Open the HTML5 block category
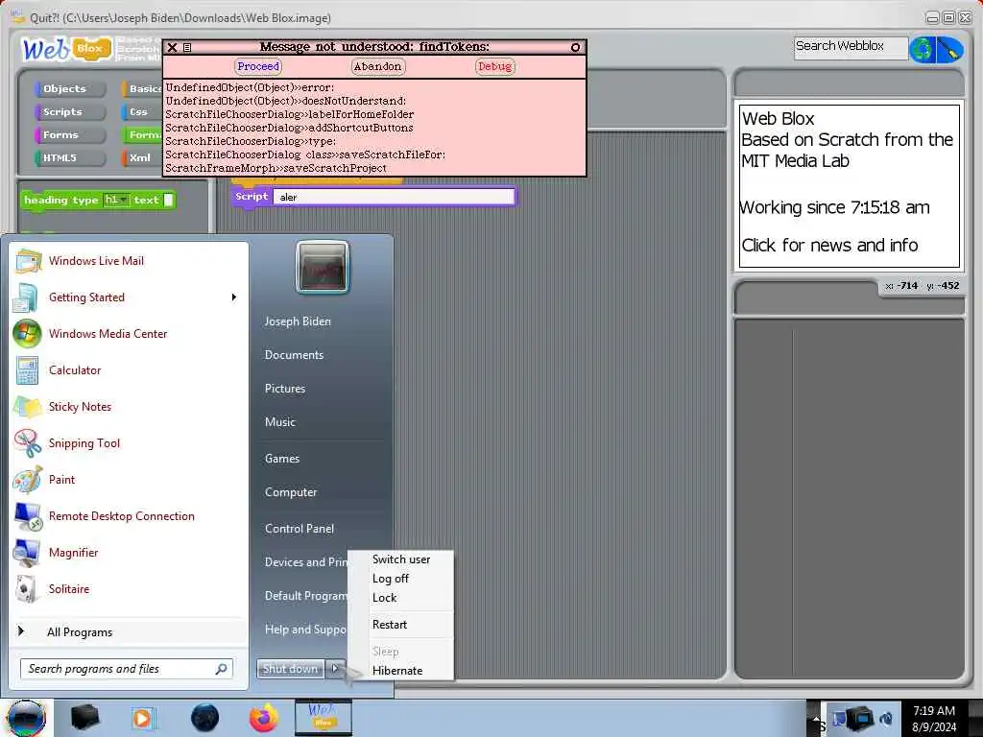Screen dimensions: 983x737 [69, 158]
